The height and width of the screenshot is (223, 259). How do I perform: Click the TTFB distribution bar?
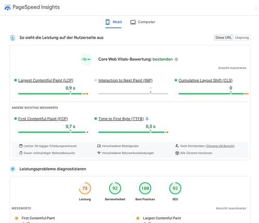(x=133, y=132)
